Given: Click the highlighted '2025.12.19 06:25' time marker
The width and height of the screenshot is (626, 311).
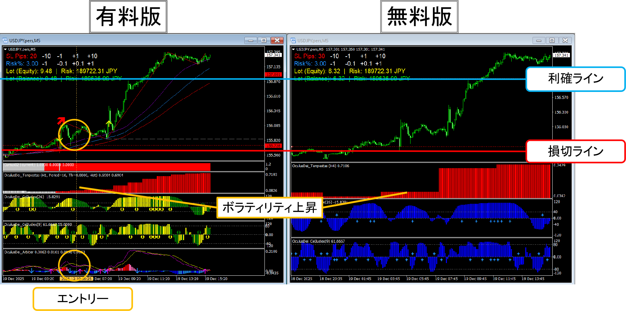Looking at the screenshot, I should (x=76, y=279).
